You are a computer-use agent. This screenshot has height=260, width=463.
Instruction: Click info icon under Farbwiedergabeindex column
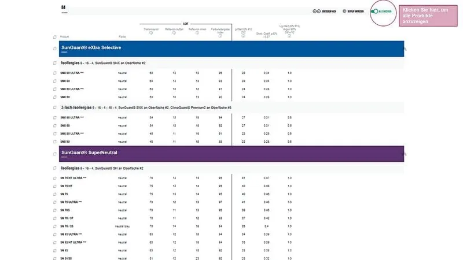[221, 36]
